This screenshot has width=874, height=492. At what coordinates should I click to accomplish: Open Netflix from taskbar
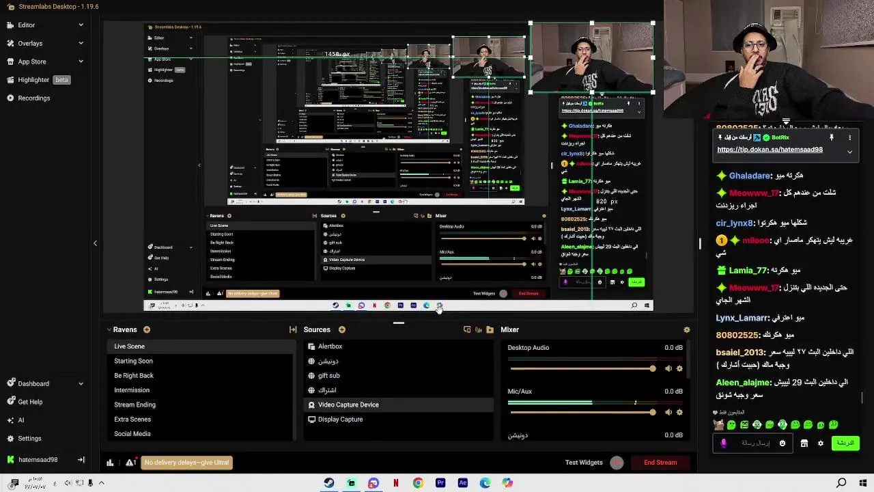click(x=396, y=483)
